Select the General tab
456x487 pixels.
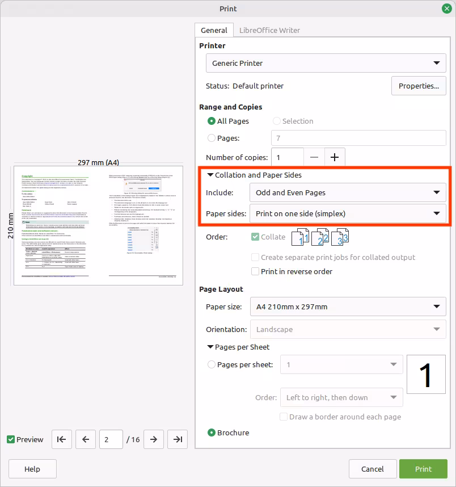click(x=214, y=30)
